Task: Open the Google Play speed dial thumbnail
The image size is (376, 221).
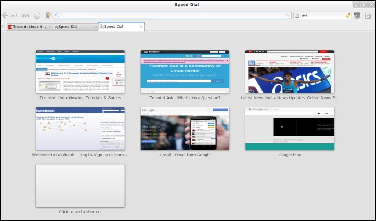Action: [290, 129]
